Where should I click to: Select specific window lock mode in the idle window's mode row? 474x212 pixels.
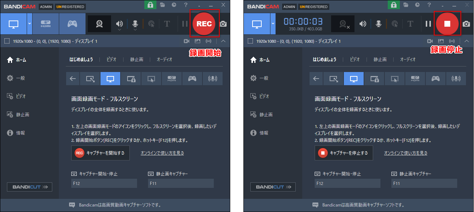point(131,78)
